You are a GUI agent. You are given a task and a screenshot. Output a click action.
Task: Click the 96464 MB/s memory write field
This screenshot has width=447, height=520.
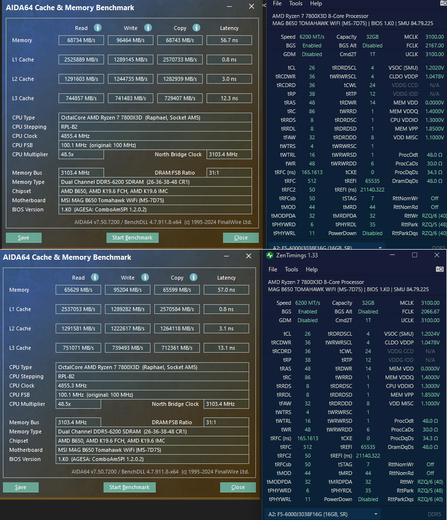pyautogui.click(x=131, y=40)
